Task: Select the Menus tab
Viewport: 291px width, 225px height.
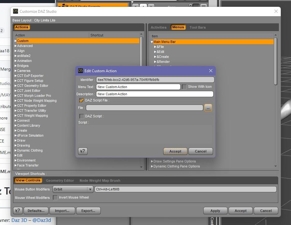Action: coord(178,27)
